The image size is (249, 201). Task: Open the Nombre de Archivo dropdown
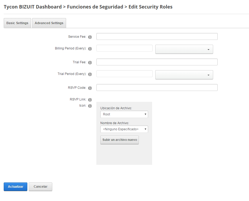tap(124, 129)
